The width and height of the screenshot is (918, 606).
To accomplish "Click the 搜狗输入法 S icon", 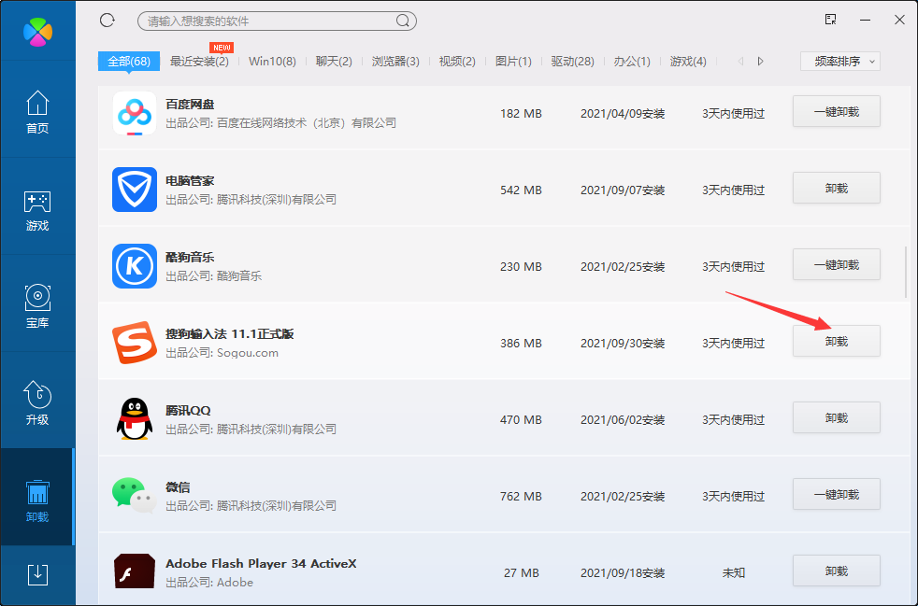I will coord(135,343).
